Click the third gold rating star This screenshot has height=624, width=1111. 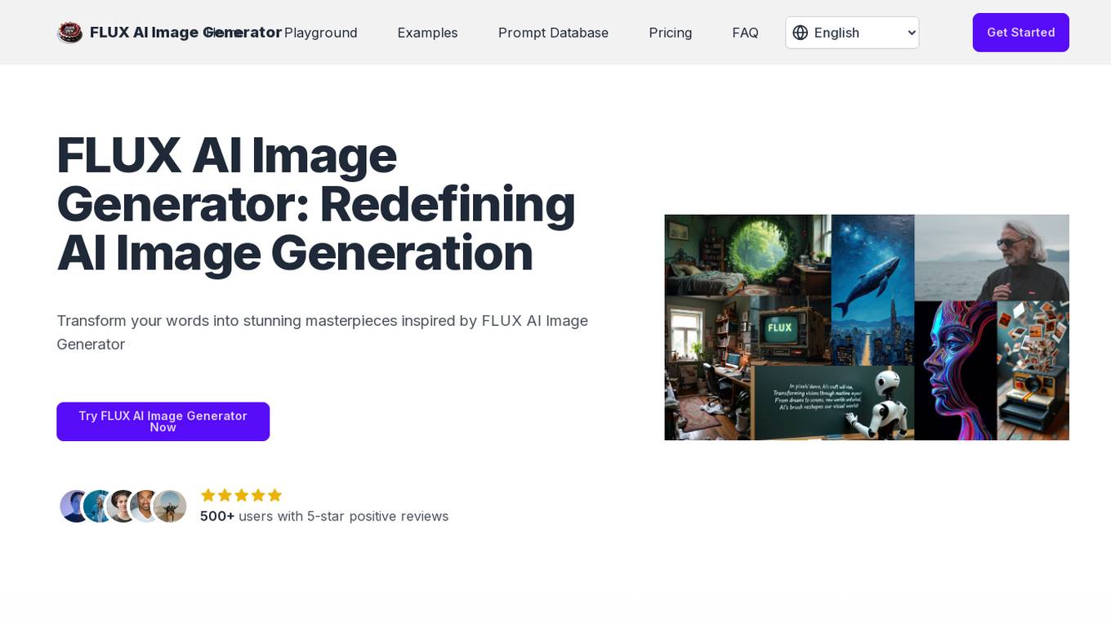click(x=241, y=495)
